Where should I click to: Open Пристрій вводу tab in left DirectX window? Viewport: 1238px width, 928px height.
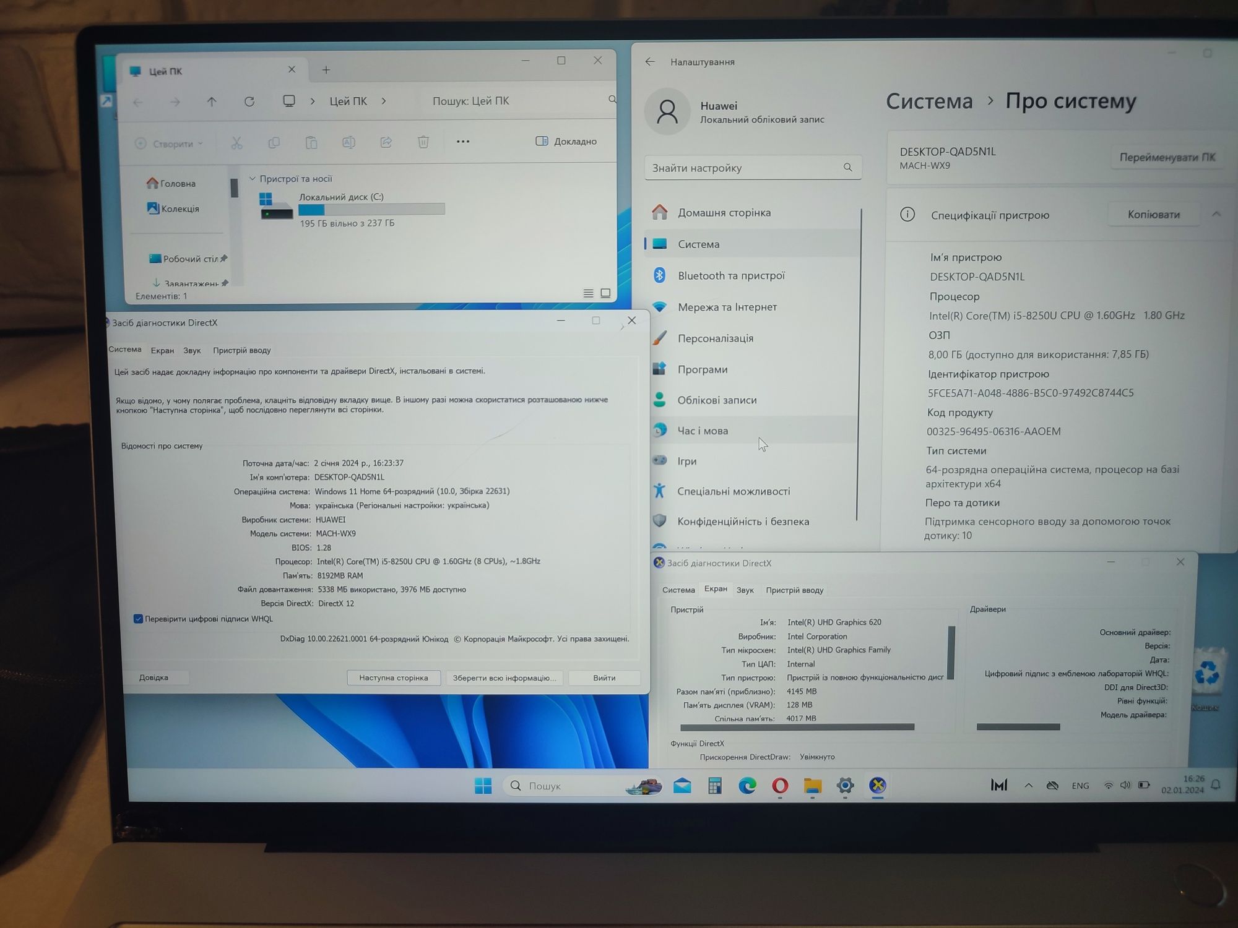241,350
